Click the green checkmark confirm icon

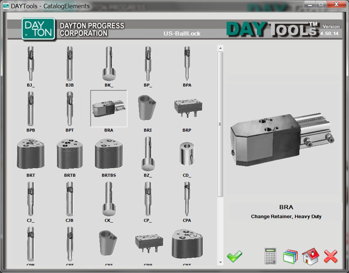235,256
